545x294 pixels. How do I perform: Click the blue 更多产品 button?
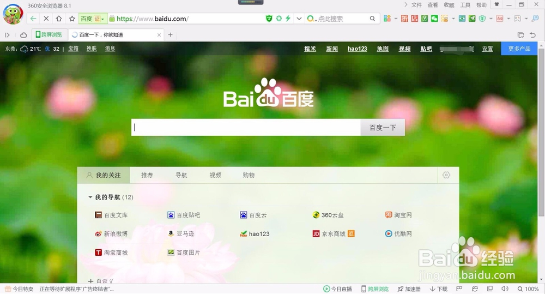pos(519,49)
